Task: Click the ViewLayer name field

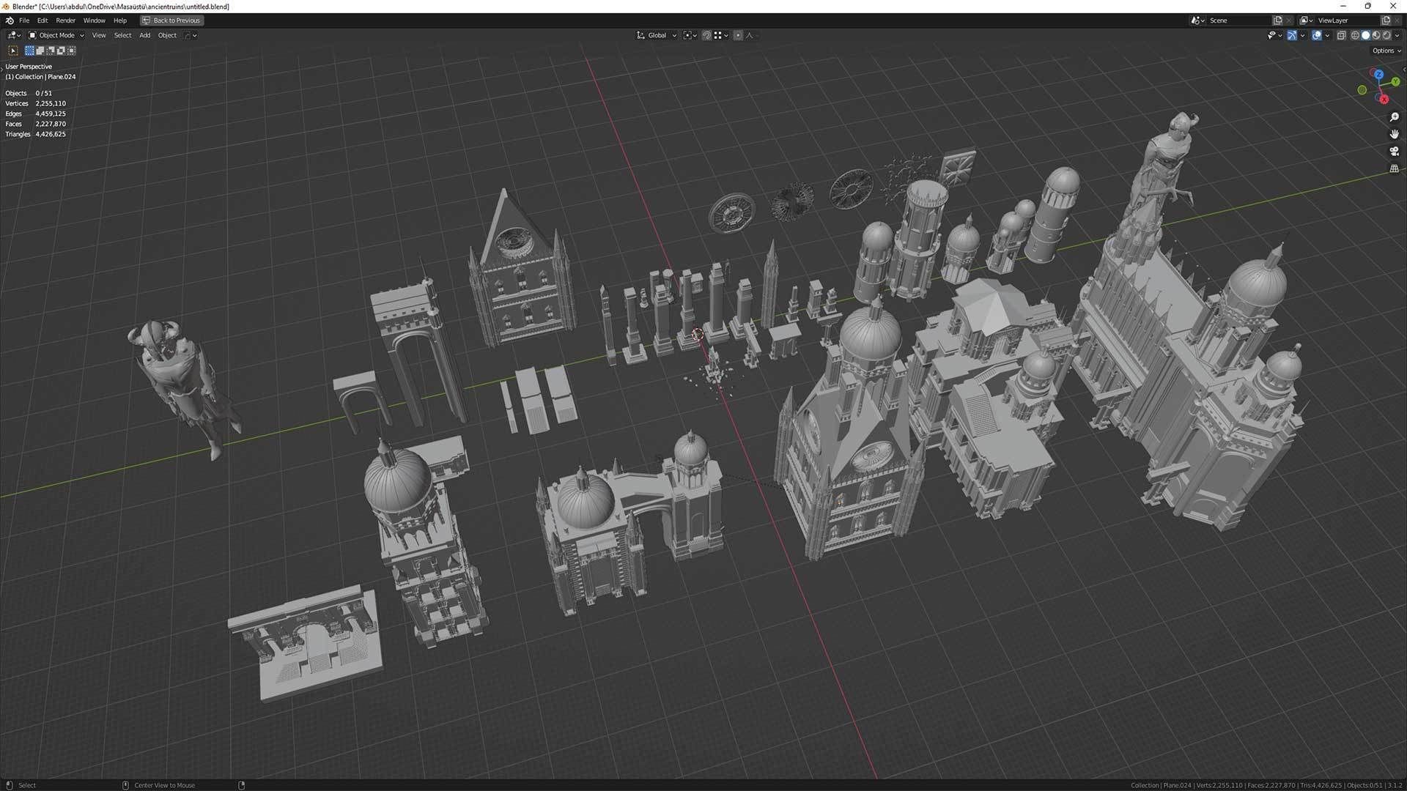Action: click(1348, 21)
